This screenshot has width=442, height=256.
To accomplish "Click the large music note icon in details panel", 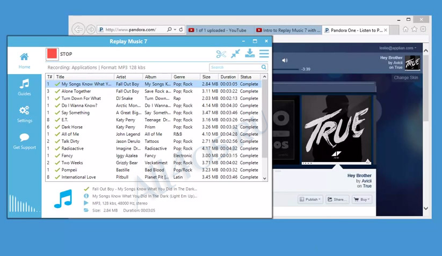I will [x=63, y=199].
